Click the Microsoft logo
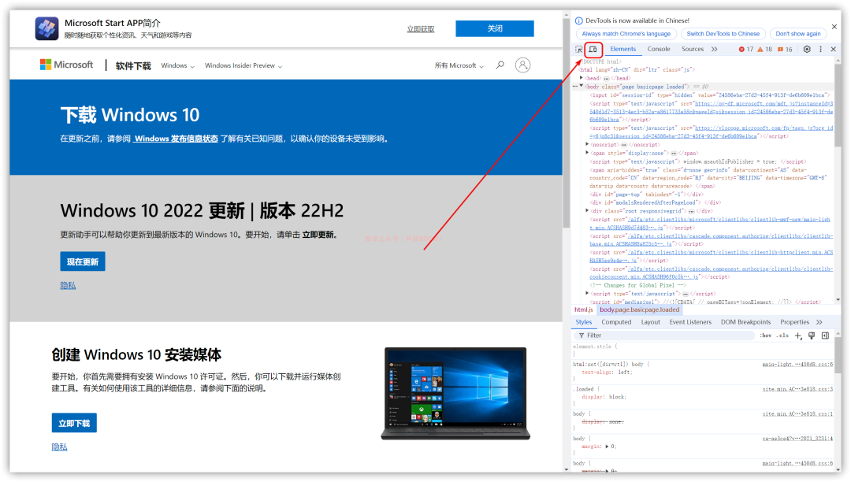Image resolution: width=851 pixels, height=482 pixels. [x=66, y=65]
